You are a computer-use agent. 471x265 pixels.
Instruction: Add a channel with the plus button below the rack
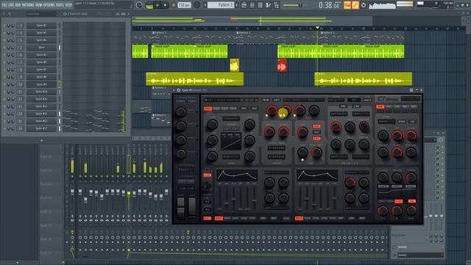[x=42, y=140]
